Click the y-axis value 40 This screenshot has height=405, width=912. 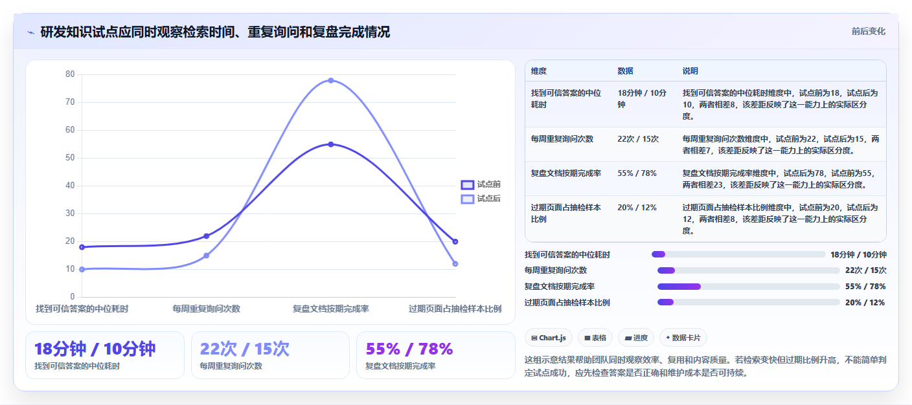click(70, 186)
